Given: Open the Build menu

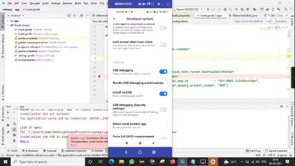Looking at the screenshot, I should pos(78,3).
